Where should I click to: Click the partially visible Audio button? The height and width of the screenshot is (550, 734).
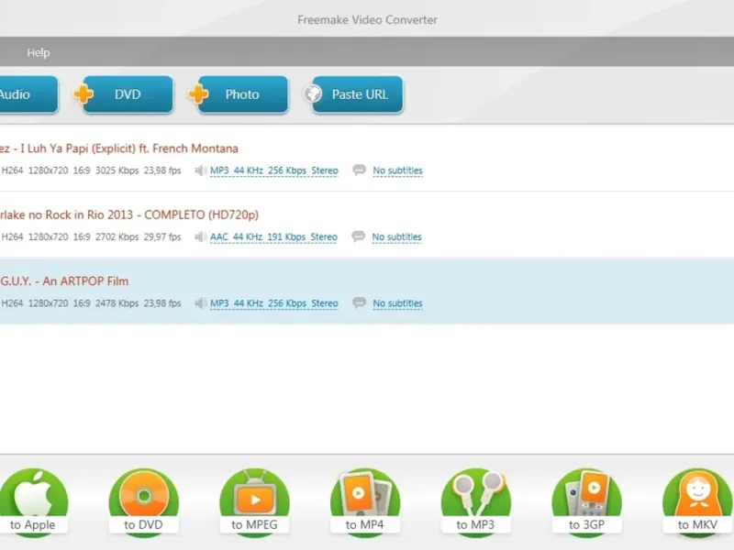click(28, 94)
